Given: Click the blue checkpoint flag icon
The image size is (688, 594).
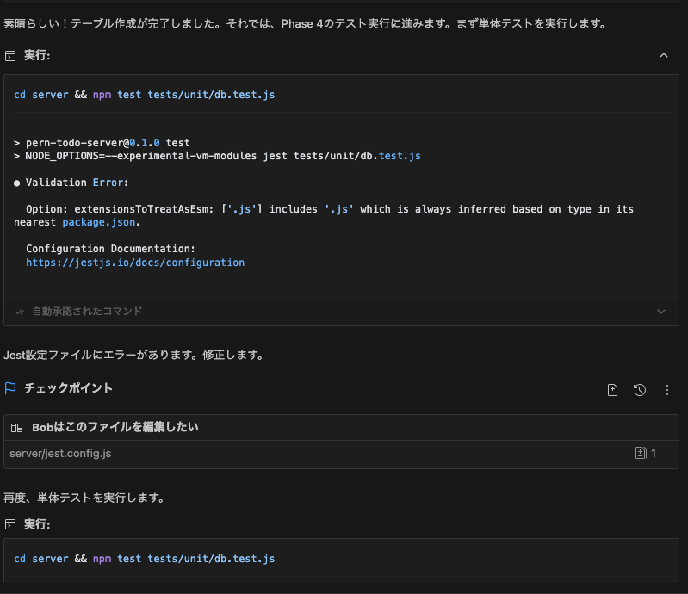Looking at the screenshot, I should [x=10, y=387].
